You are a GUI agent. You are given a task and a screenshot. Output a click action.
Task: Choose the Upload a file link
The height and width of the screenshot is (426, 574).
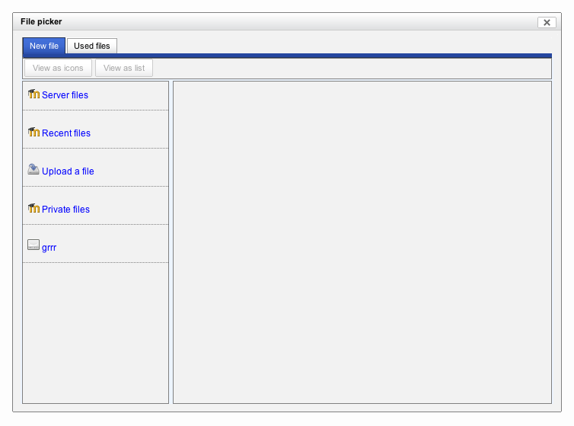[68, 171]
